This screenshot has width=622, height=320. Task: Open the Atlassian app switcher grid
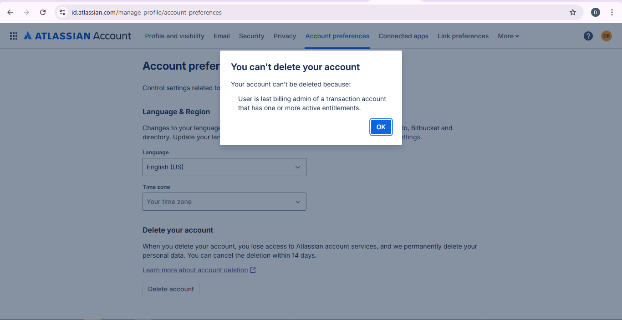pos(14,36)
